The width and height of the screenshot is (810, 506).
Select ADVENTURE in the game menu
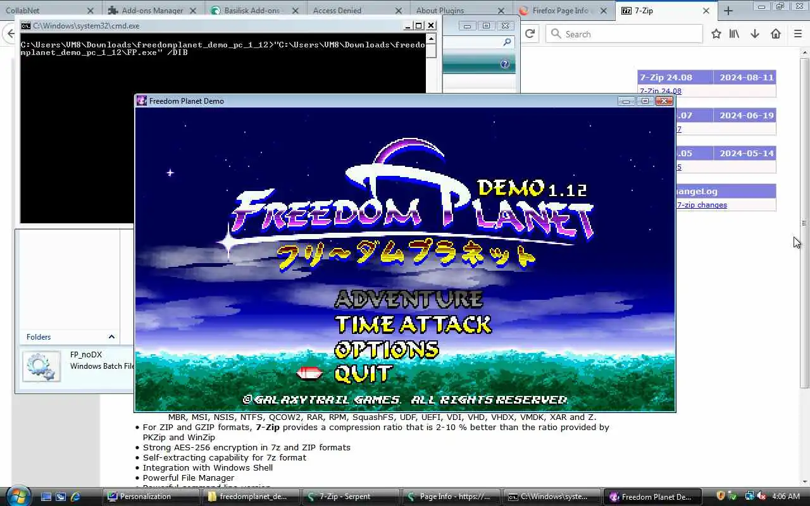(x=409, y=299)
